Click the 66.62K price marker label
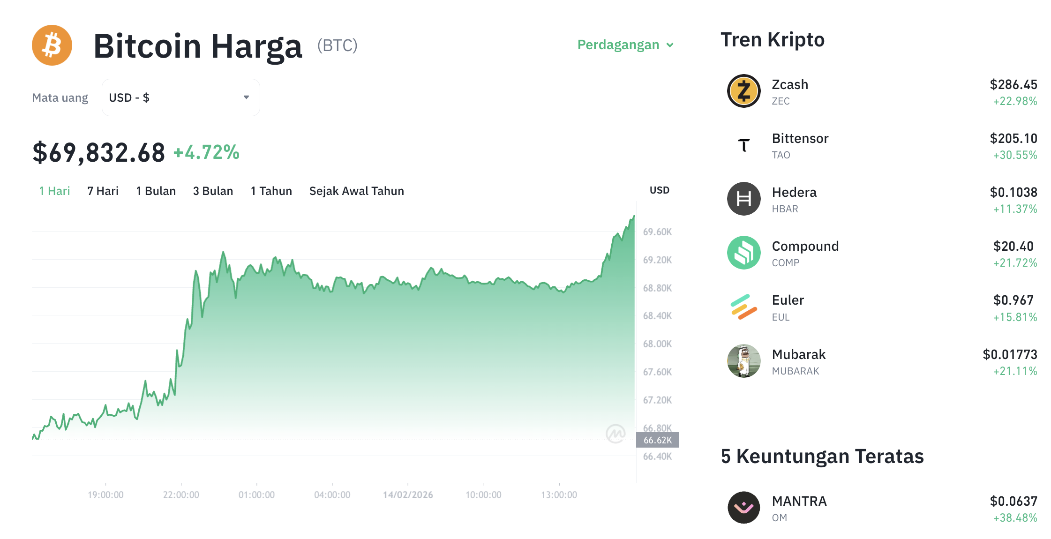Image resolution: width=1051 pixels, height=539 pixels. pyautogui.click(x=657, y=440)
